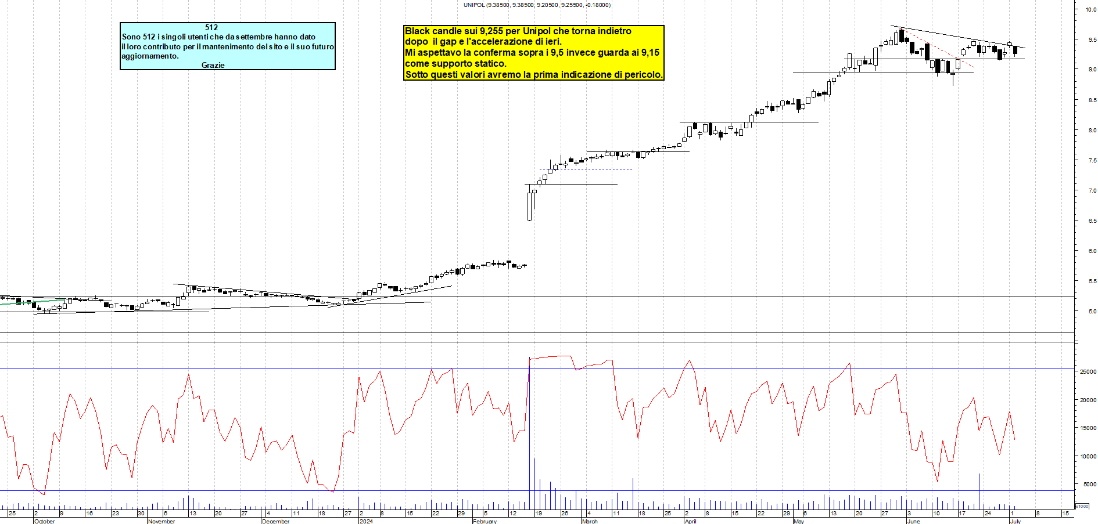The height and width of the screenshot is (524, 1098).
Task: Click the tallest blue volume spike in February
Action: (529, 434)
